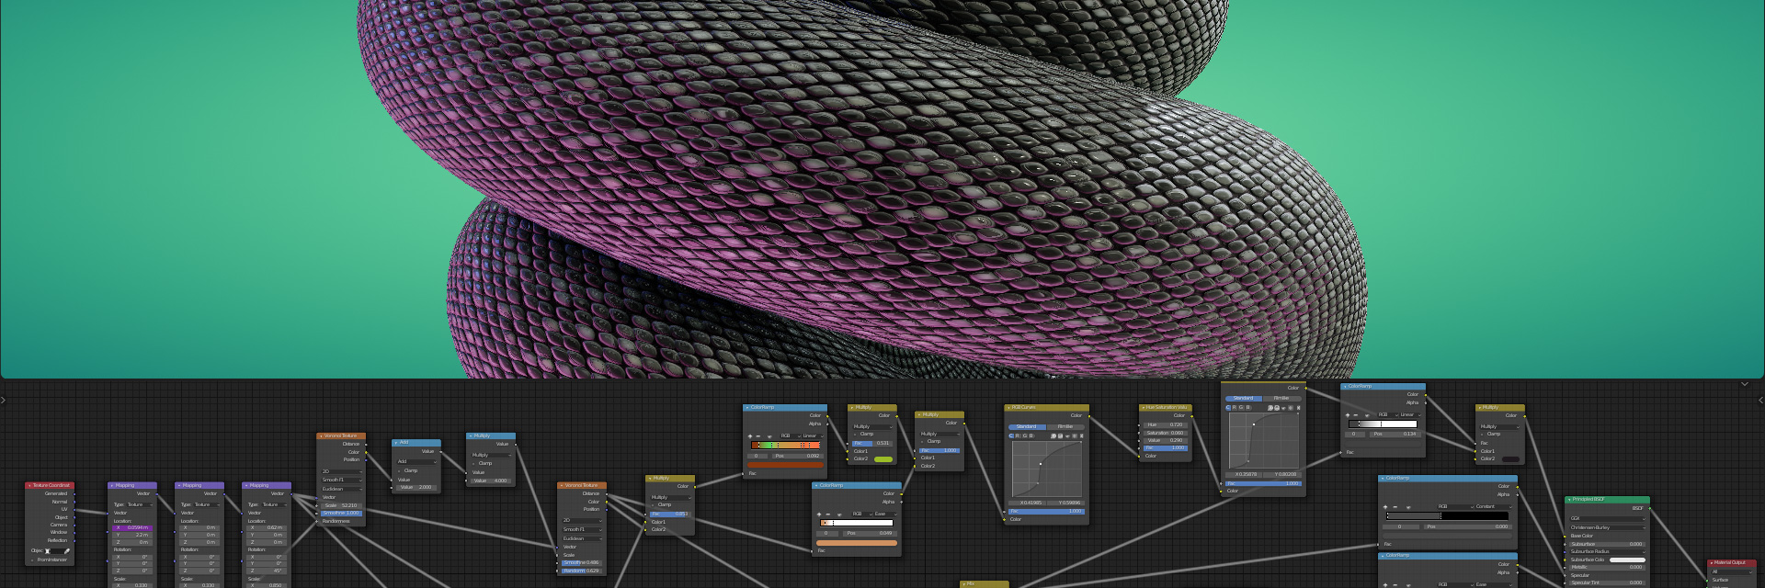Add a stop in the Constant ColorRamp node
The image size is (1765, 588).
coord(1385,506)
